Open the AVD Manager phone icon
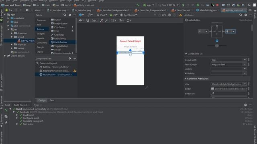The image size is (257, 144). click(238, 5)
